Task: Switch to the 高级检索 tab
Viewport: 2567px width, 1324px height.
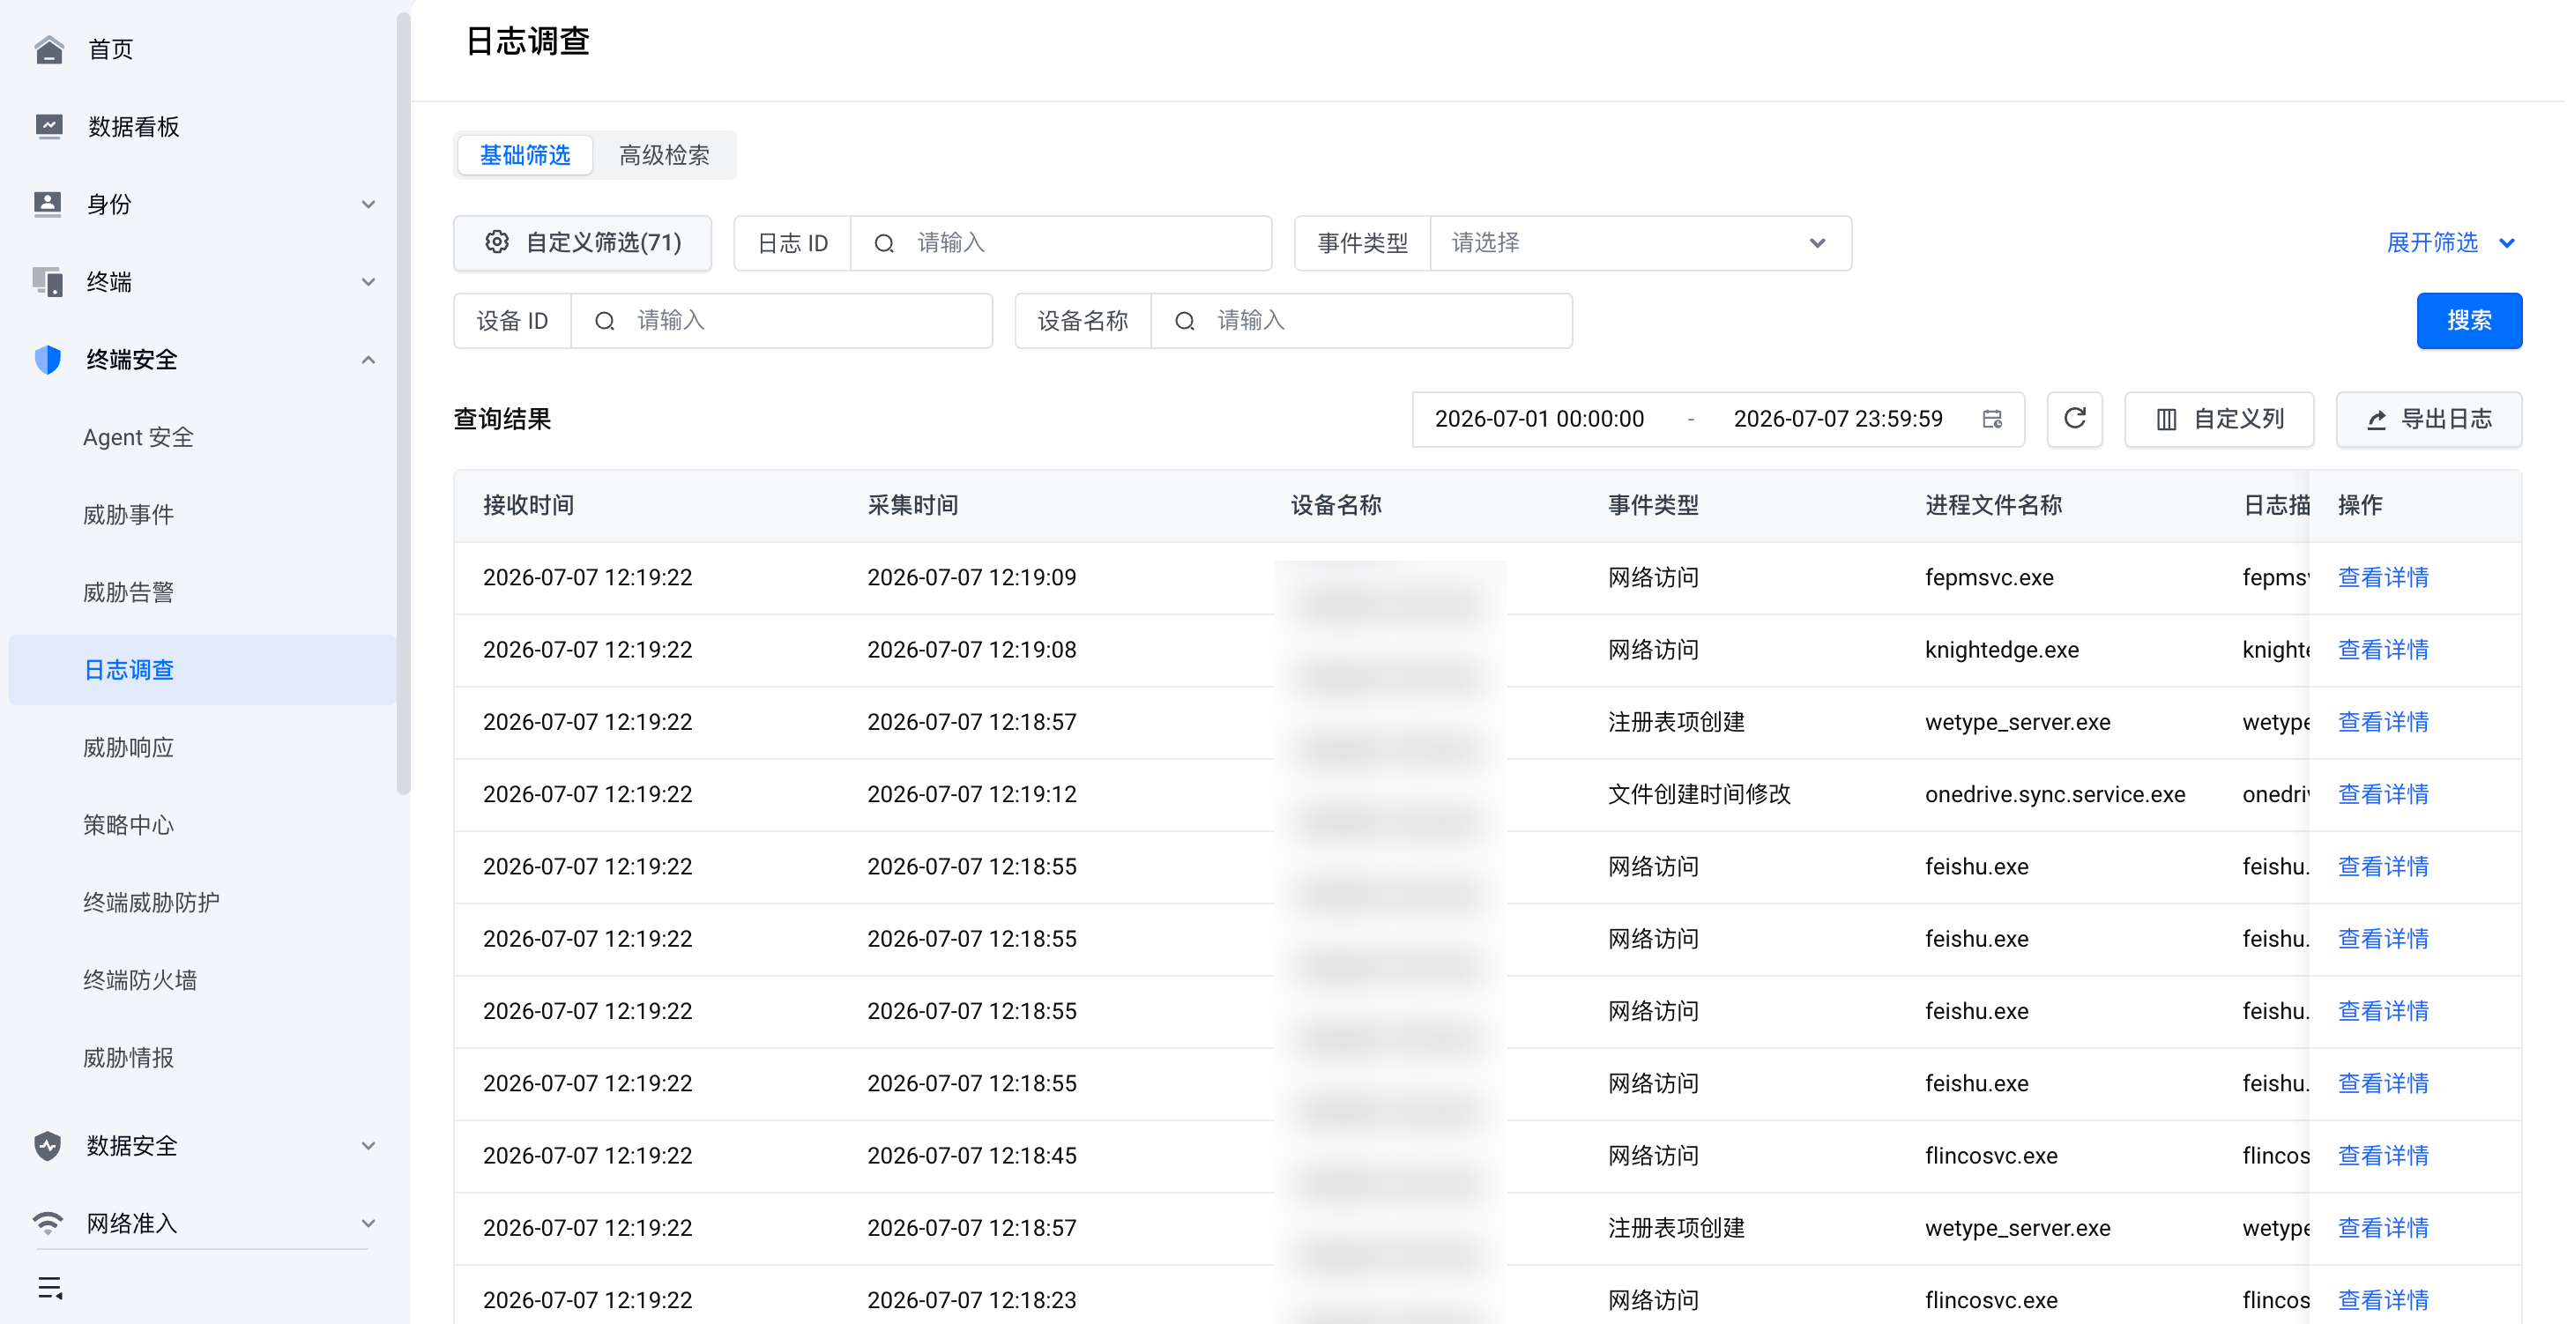Action: [x=664, y=155]
